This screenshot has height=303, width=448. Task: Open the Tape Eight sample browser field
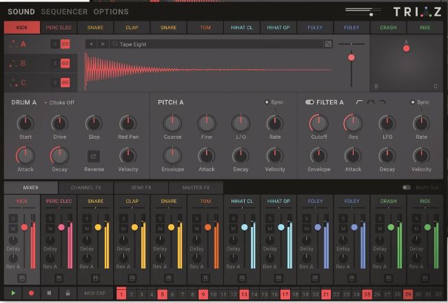click(216, 44)
